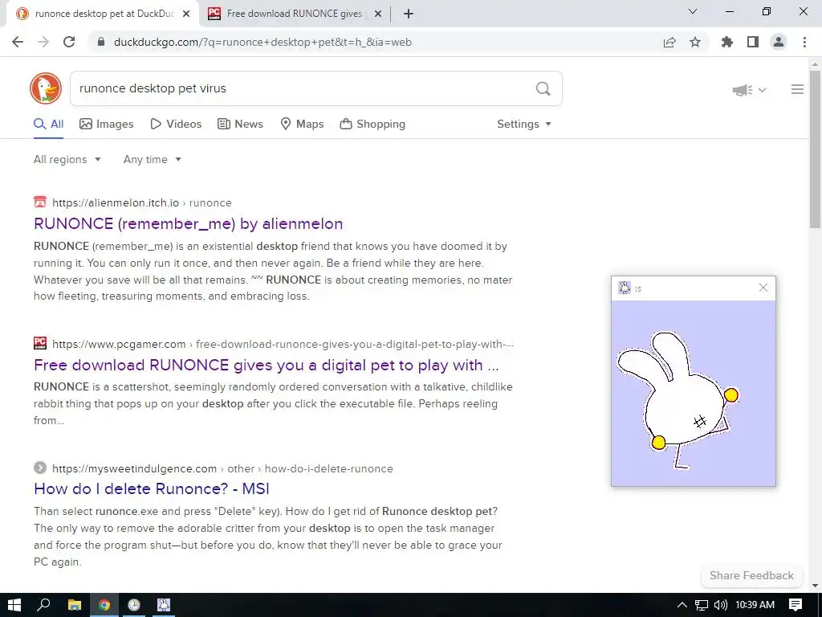Screen dimensions: 822x617
Task: Switch to Images results tab
Action: [x=107, y=125]
